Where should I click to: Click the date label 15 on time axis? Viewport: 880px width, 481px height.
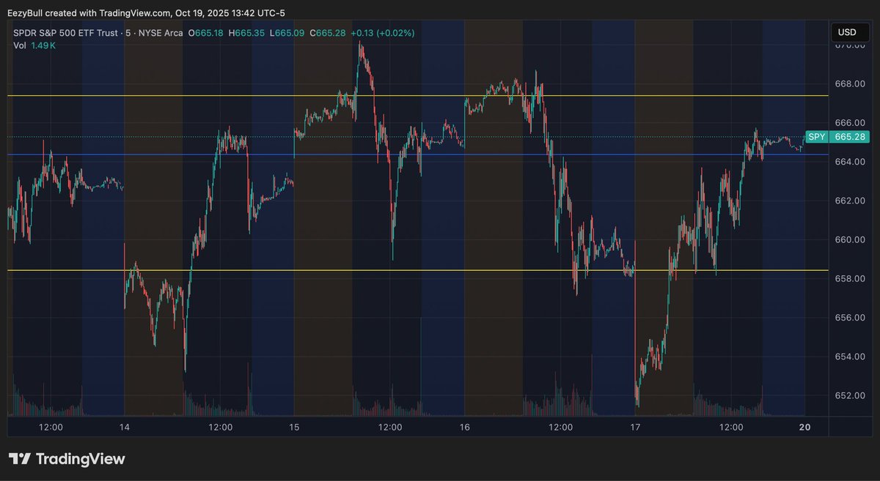point(294,427)
